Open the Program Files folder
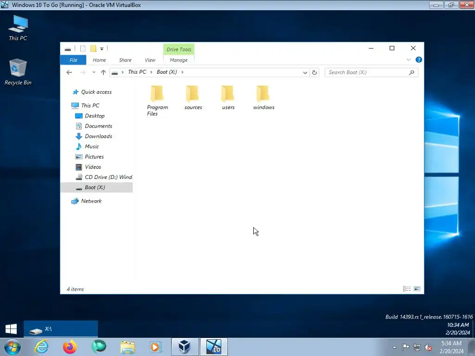This screenshot has height=356, width=475. [x=157, y=101]
